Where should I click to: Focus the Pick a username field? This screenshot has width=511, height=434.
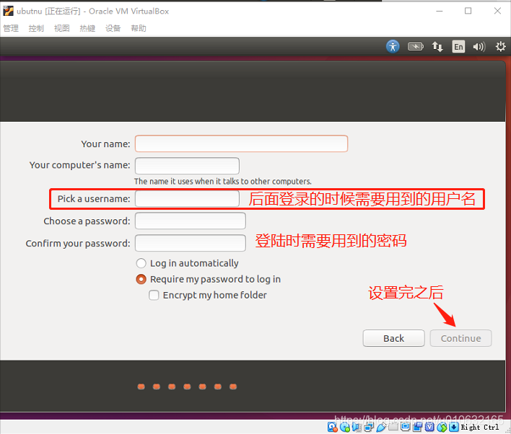[187, 198]
